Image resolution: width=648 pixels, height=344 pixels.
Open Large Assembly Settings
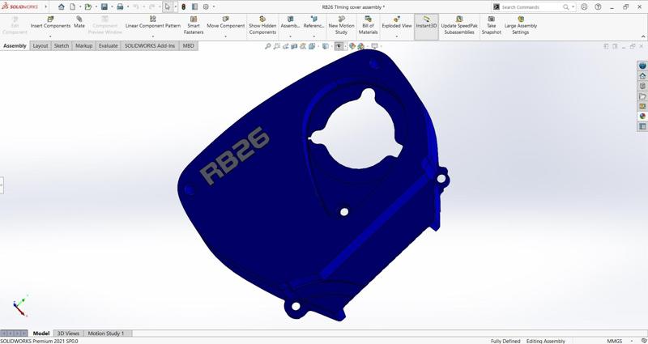tap(521, 25)
